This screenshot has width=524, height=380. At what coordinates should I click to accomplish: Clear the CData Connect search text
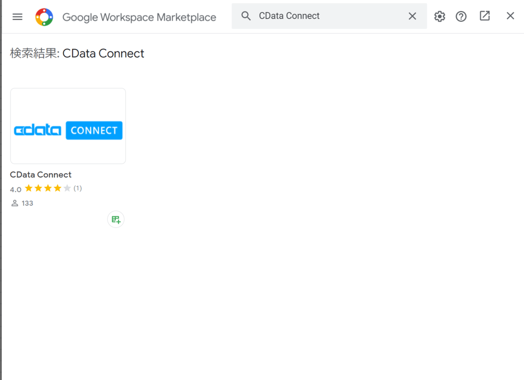[x=412, y=16]
